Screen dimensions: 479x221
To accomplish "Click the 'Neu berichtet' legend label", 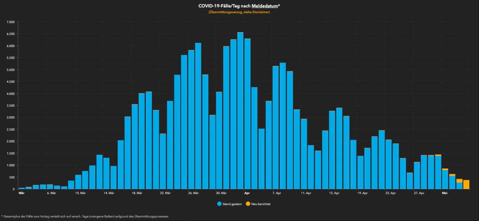I will coord(261,204).
